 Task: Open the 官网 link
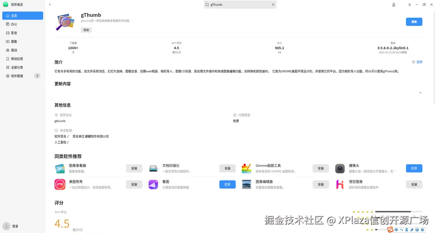tap(417, 62)
